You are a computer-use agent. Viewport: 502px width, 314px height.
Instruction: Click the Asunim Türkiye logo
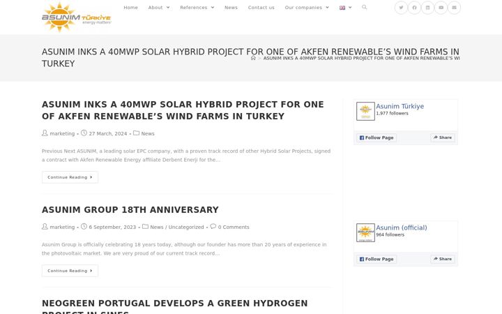pyautogui.click(x=77, y=17)
